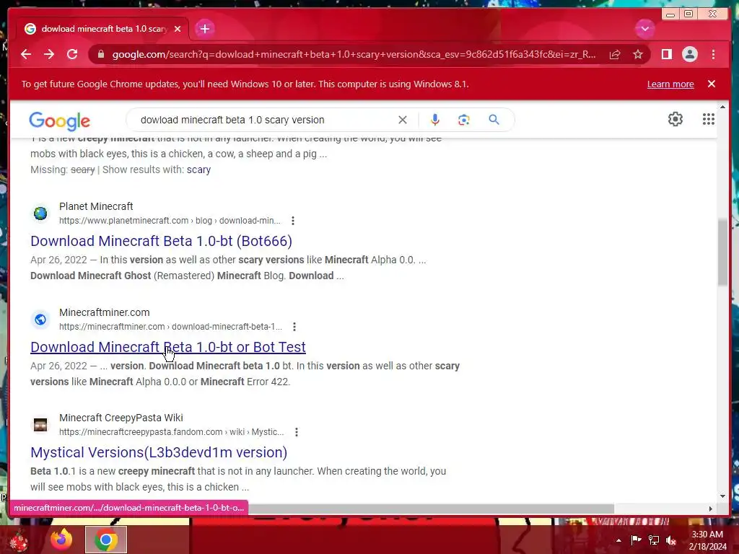This screenshot has height=554, width=739.
Task: Bookmark this page with the star icon
Action: (638, 55)
